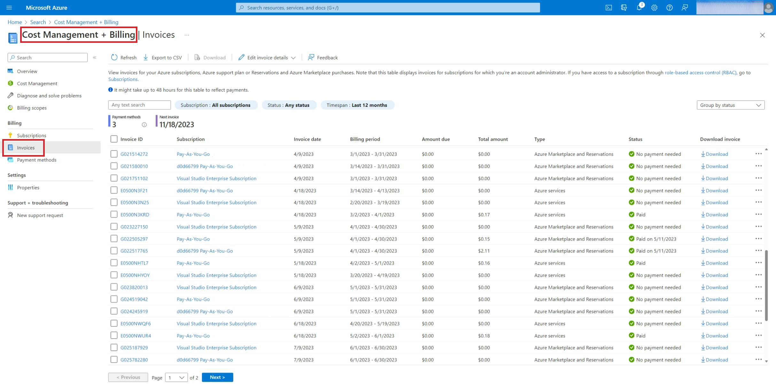Viewport: 776px width, 389px height.
Task: Go to Cost Management menu item
Action: tap(37, 83)
